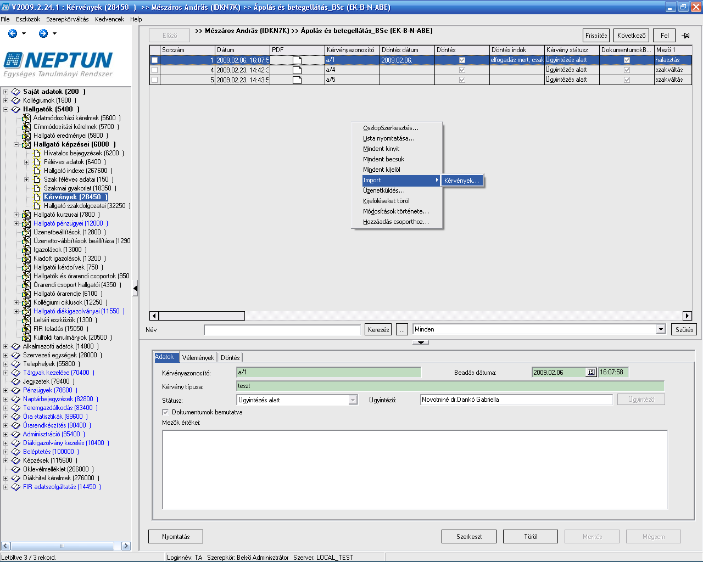Image resolution: width=703 pixels, height=562 pixels.
Task: Click the Következő button
Action: coord(631,36)
